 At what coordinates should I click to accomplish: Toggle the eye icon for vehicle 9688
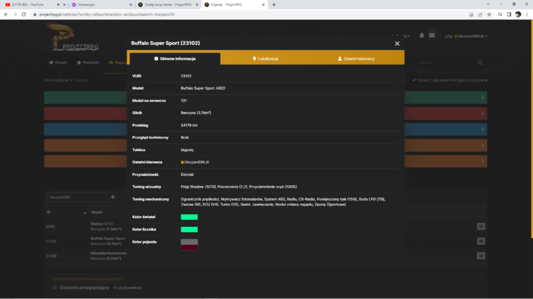pyautogui.click(x=481, y=226)
